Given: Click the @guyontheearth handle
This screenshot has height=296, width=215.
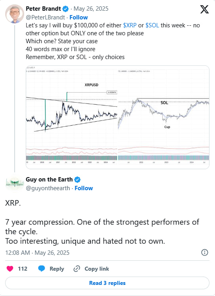Looking at the screenshot, I should 48,188.
